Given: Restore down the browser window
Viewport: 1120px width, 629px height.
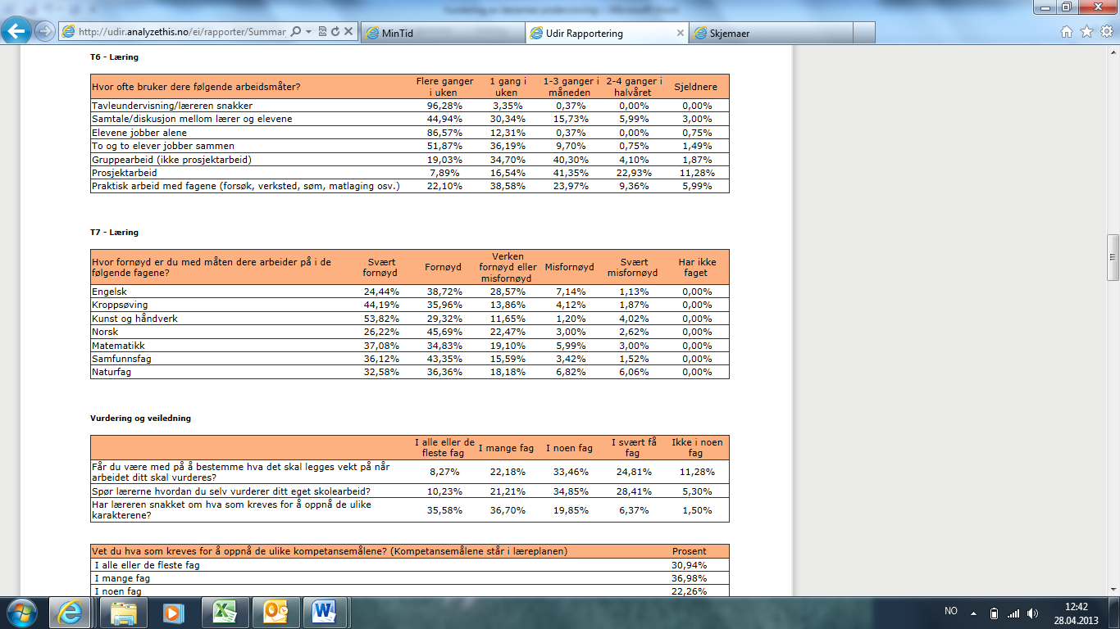Looking at the screenshot, I should point(1067,7).
